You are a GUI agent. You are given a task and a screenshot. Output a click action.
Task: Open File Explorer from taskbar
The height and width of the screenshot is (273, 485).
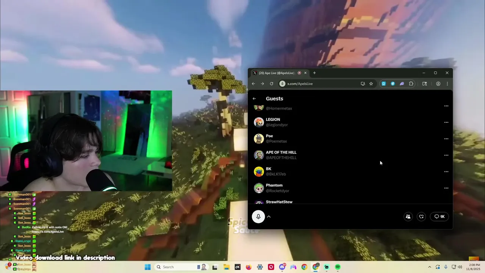(226, 267)
